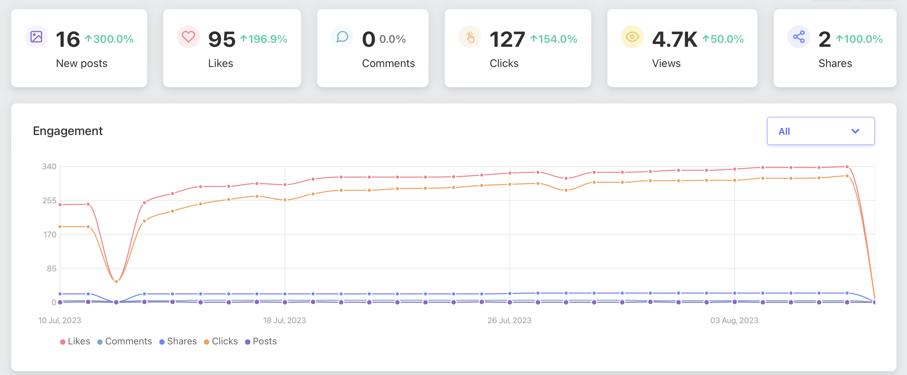Click the Engagement chart heading
This screenshot has height=375, width=907.
tap(67, 131)
